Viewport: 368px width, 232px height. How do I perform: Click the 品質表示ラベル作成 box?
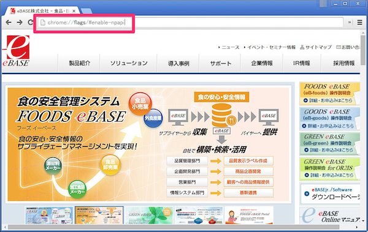point(248,161)
